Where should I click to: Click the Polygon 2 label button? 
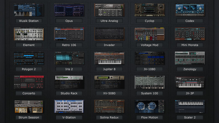29,69
